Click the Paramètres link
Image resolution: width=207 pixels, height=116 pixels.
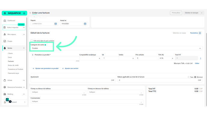194,33
